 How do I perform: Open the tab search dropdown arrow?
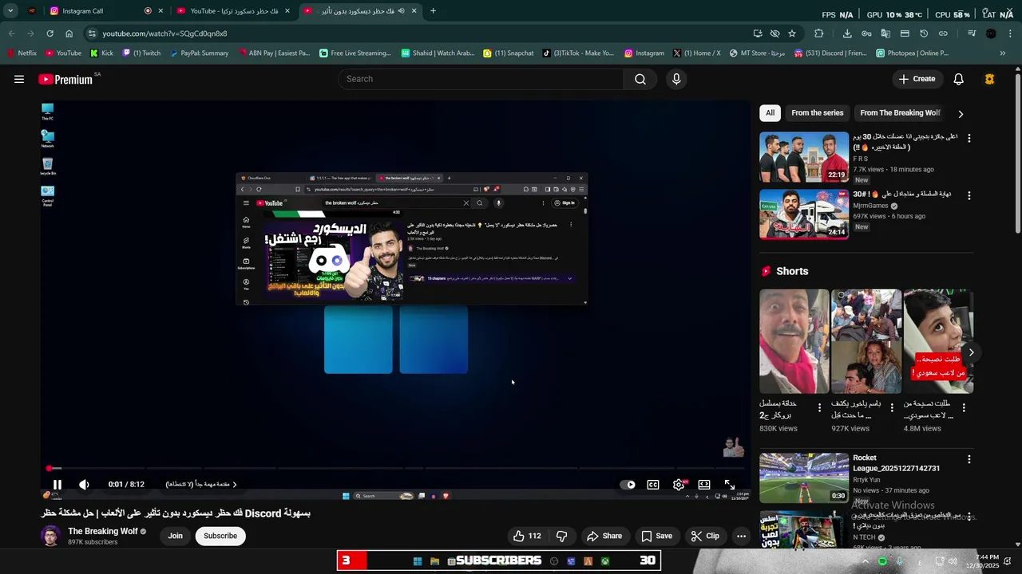tap(10, 11)
